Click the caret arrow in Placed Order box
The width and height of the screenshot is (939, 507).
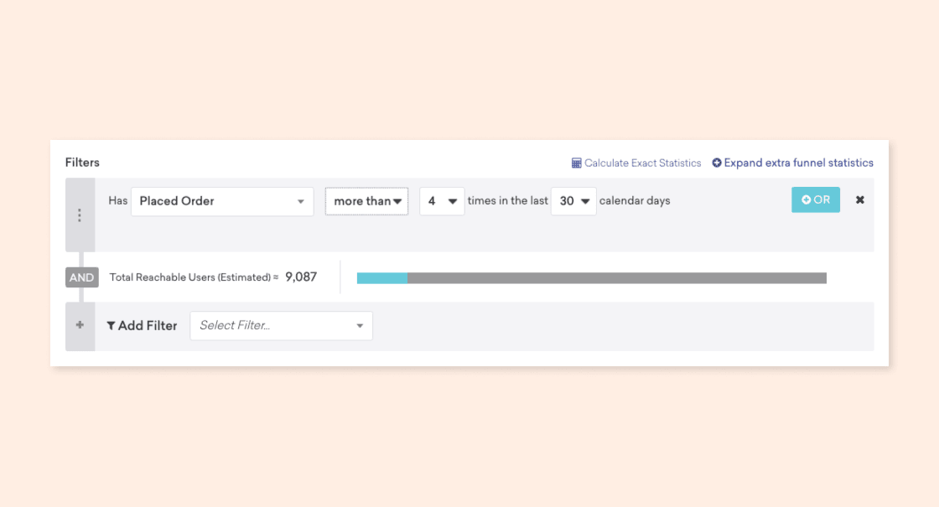pyautogui.click(x=301, y=202)
